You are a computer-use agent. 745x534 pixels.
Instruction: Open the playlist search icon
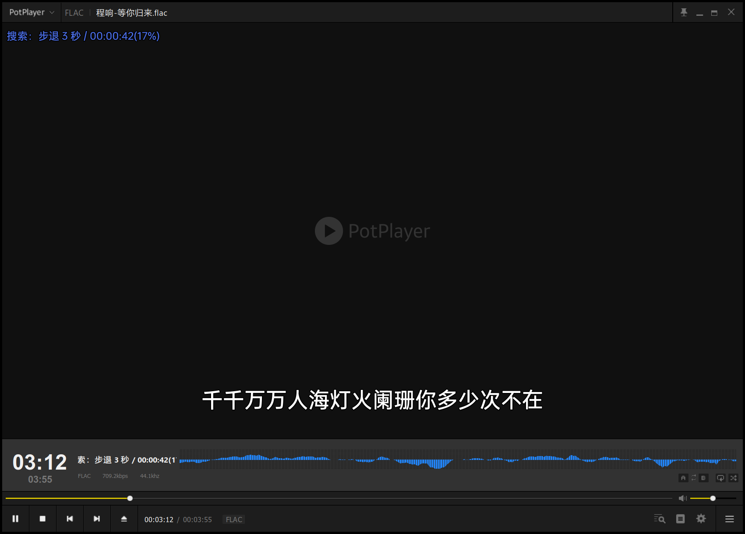click(660, 519)
